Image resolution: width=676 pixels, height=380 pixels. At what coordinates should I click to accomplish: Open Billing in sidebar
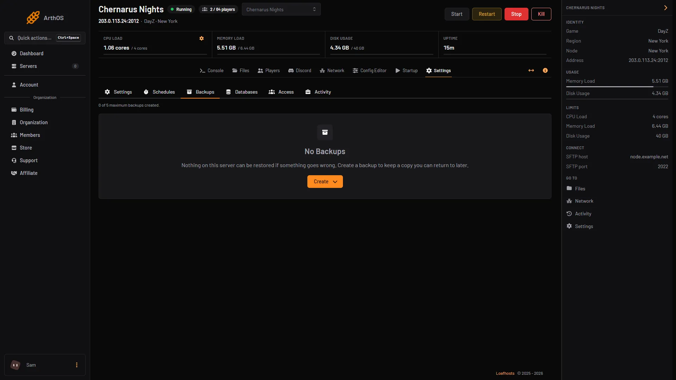click(x=45, y=110)
